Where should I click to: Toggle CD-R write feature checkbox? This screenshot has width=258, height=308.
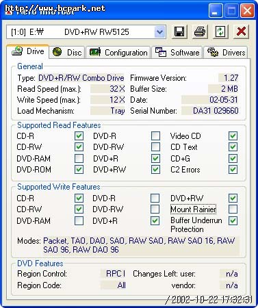click(79, 198)
